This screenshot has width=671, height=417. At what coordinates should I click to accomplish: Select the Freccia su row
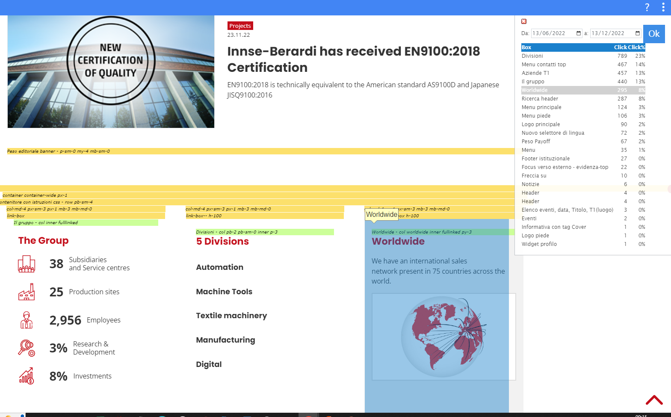583,176
